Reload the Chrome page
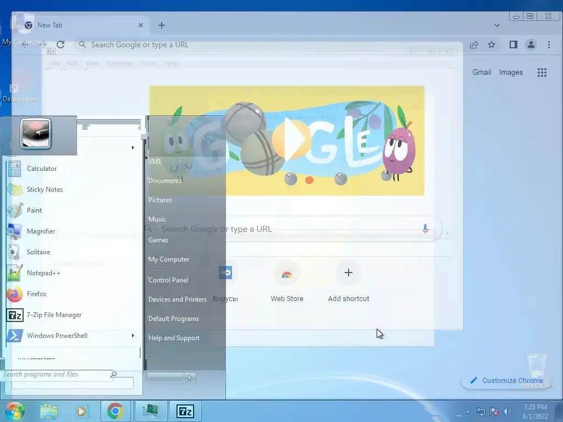 pos(60,45)
